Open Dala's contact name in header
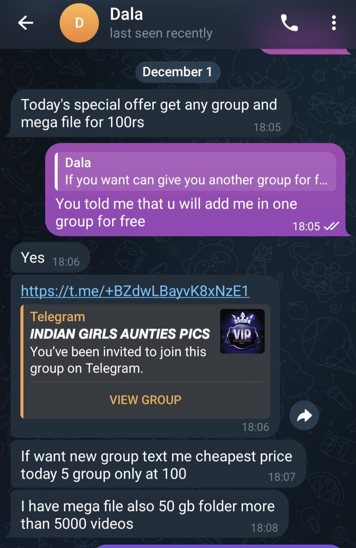 (126, 14)
